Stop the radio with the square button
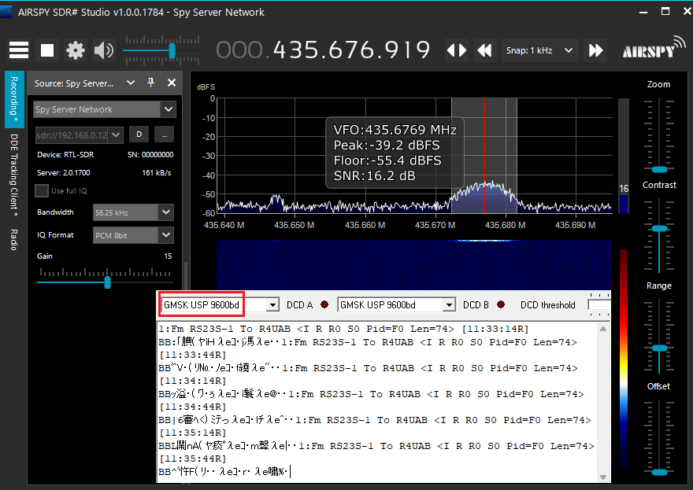Viewport: 693px width, 490px height. point(47,50)
